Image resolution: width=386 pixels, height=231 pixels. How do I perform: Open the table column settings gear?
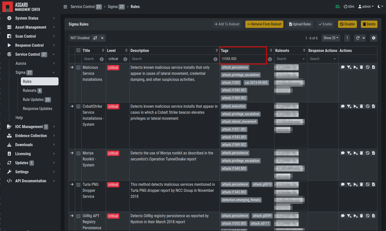click(x=374, y=38)
